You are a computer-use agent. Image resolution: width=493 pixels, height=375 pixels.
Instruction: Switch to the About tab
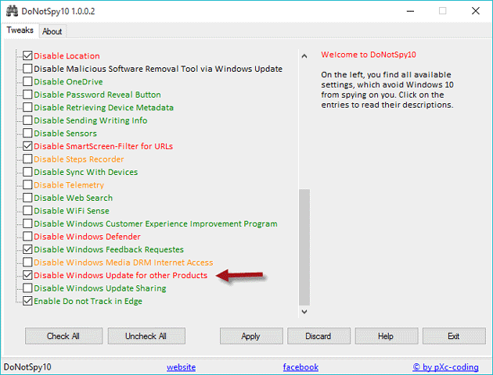pyautogui.click(x=52, y=31)
